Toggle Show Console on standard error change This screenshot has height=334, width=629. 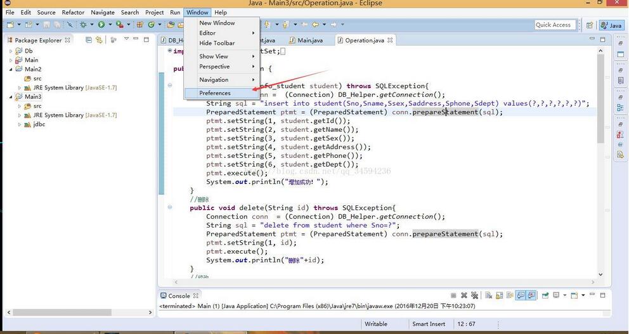(531, 295)
